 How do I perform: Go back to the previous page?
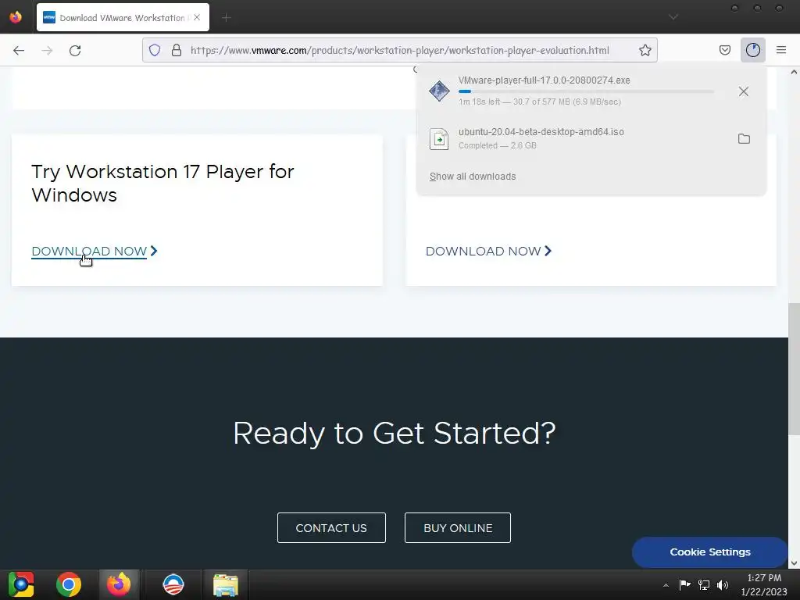click(x=19, y=50)
